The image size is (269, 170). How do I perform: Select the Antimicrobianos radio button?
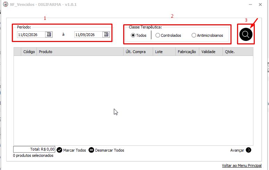(x=194, y=35)
